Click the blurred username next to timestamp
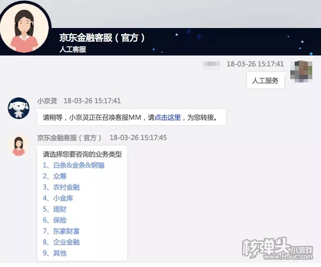Image resolution: width=321 pixels, height=267 pixels. click(x=211, y=64)
